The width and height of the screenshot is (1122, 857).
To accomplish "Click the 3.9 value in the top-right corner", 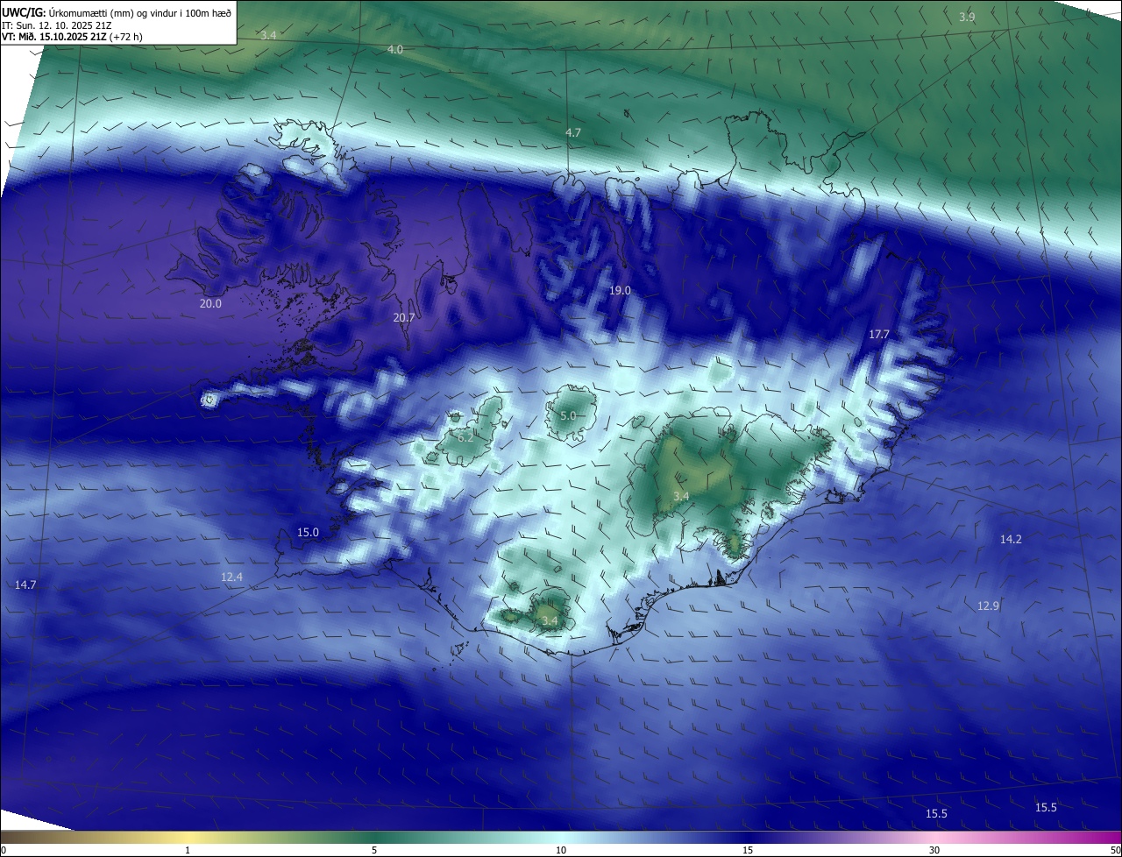I will (967, 18).
